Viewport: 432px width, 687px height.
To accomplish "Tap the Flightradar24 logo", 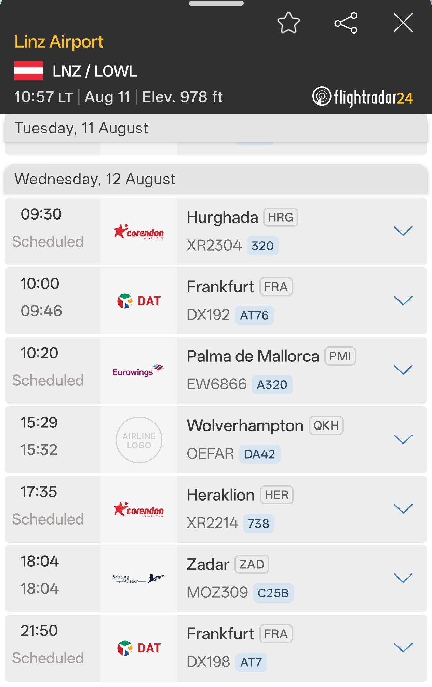I will coord(363,97).
